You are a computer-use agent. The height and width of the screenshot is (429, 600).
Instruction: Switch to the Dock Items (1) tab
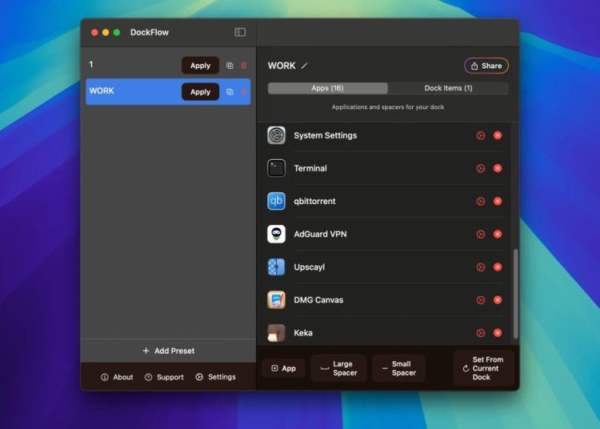448,88
